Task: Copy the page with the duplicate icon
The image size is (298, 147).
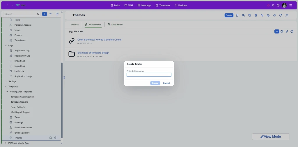Action: pyautogui.click(x=249, y=15)
